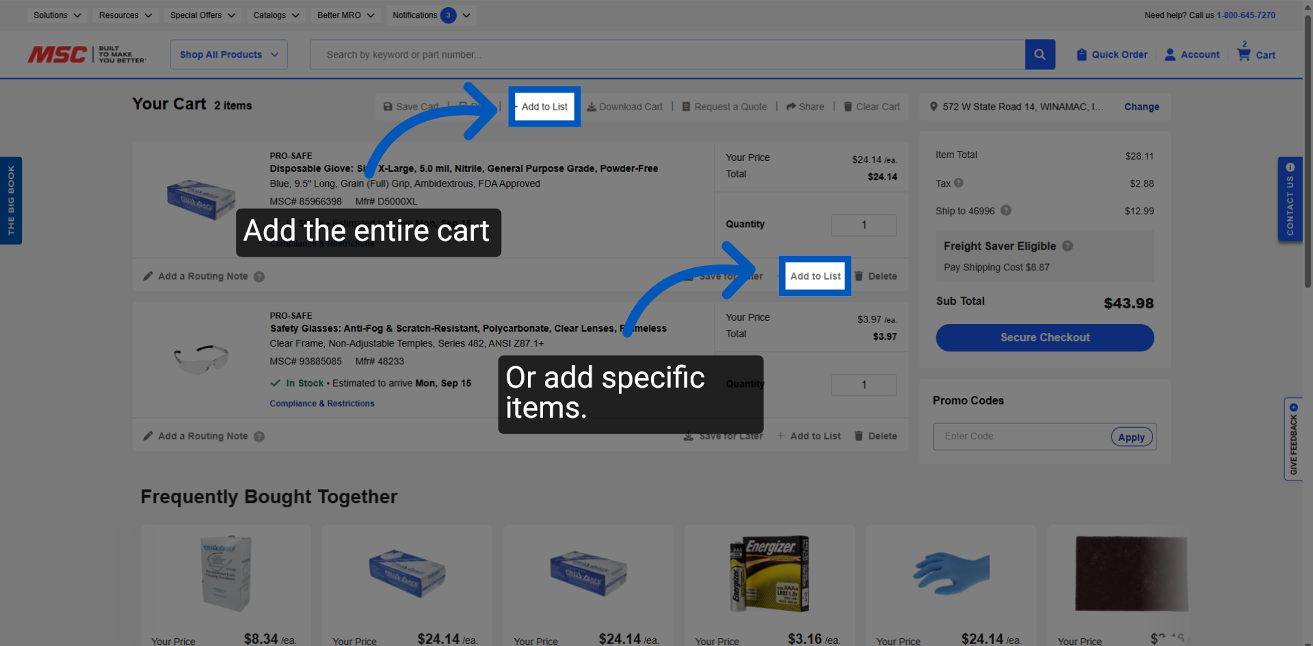Expand the Catalogs menu
The image size is (1313, 646).
tap(276, 15)
